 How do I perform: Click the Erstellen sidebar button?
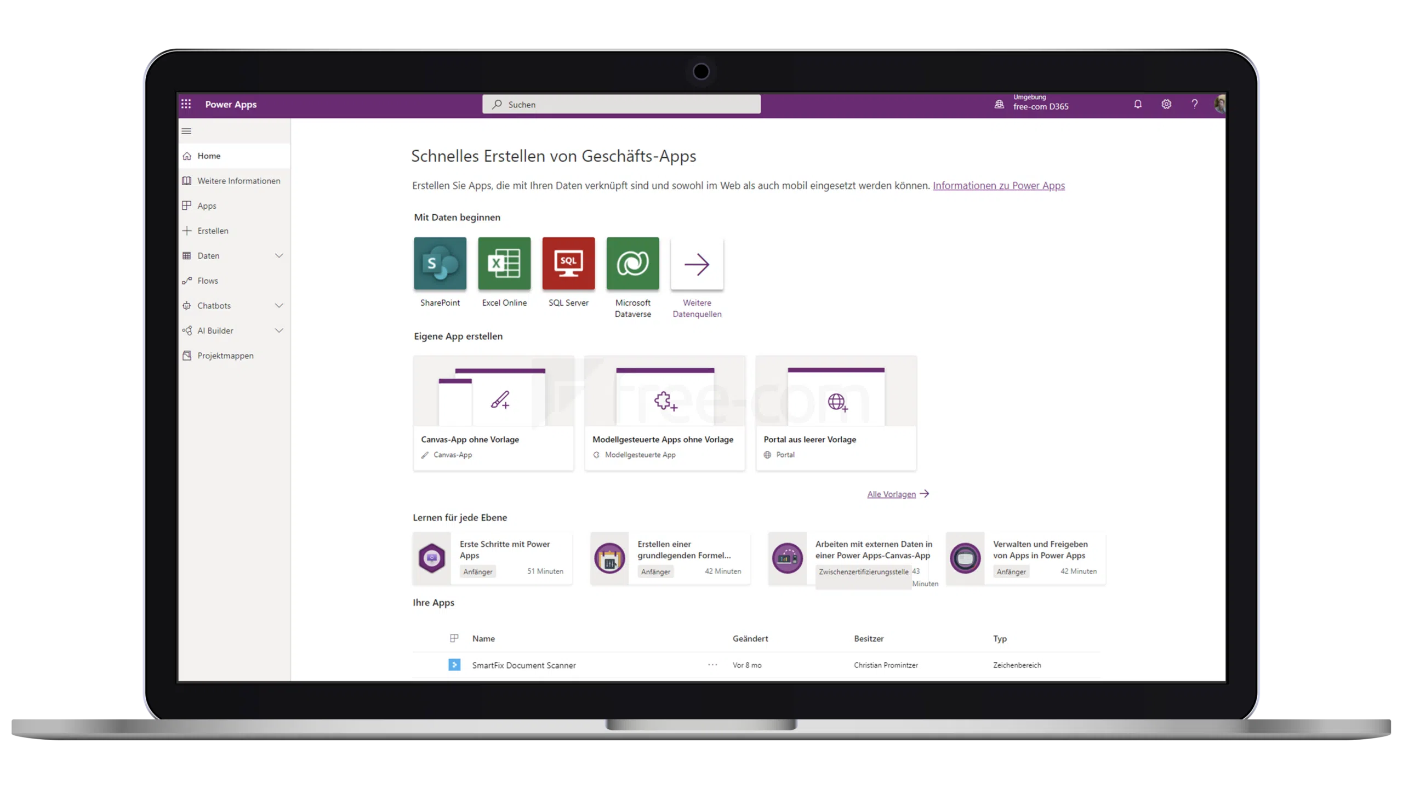click(213, 230)
